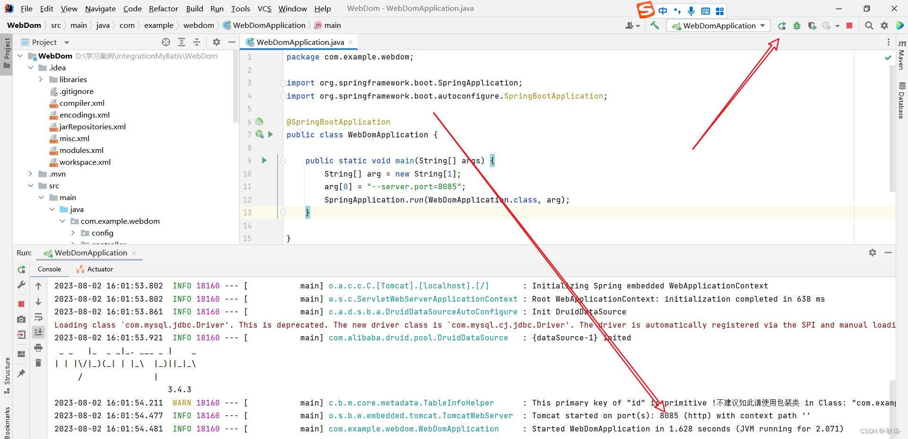
Task: Collapse the .idea folder
Action: point(30,68)
